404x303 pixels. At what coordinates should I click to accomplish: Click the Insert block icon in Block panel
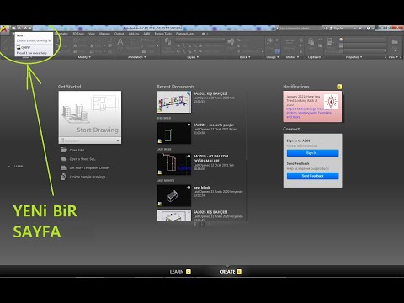[231, 42]
